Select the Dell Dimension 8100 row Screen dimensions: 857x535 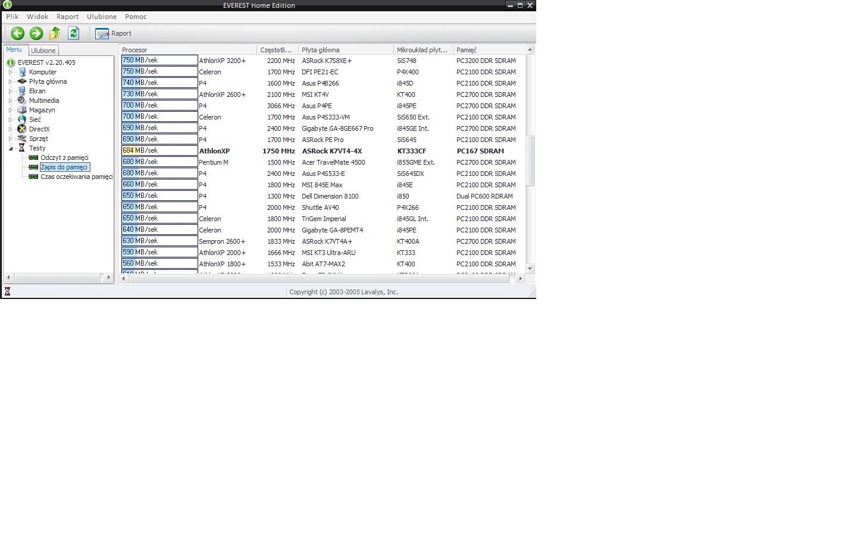coord(323,196)
